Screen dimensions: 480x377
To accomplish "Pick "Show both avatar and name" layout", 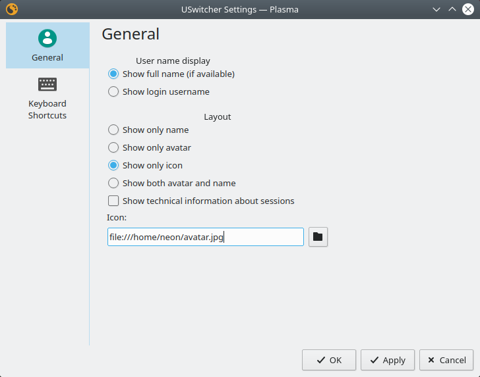I will pyautogui.click(x=113, y=184).
